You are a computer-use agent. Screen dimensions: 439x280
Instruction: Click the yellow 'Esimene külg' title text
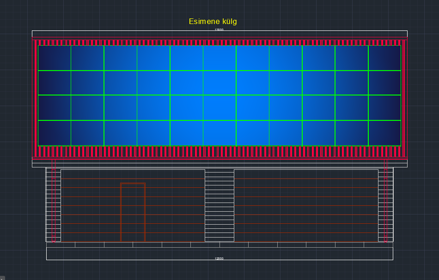(213, 22)
